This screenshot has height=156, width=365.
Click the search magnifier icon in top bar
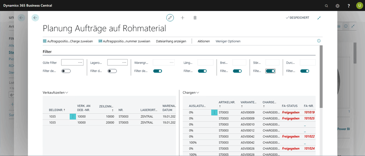326,6
